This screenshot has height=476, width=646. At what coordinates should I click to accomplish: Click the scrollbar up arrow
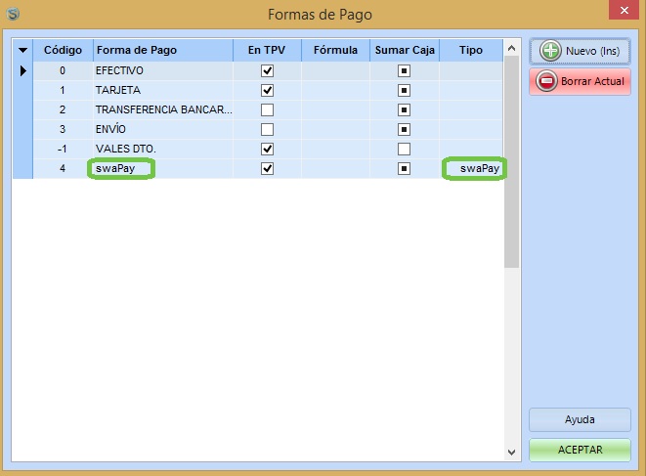pyautogui.click(x=512, y=48)
